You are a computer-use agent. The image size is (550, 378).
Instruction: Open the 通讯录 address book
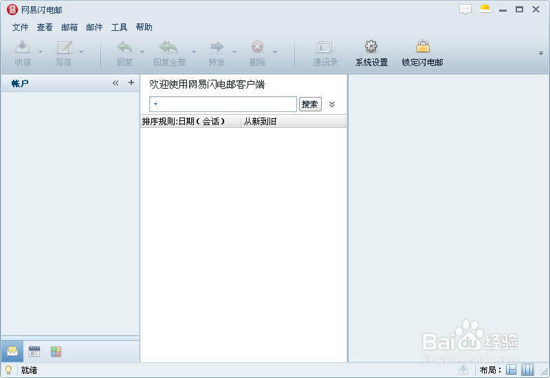(x=324, y=53)
